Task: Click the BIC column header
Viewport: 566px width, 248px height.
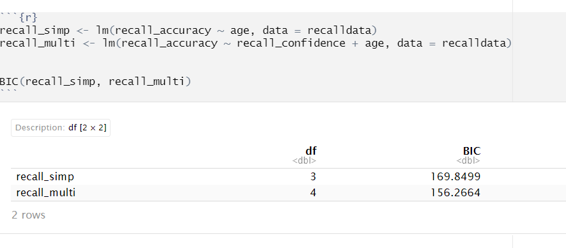Action: click(472, 151)
